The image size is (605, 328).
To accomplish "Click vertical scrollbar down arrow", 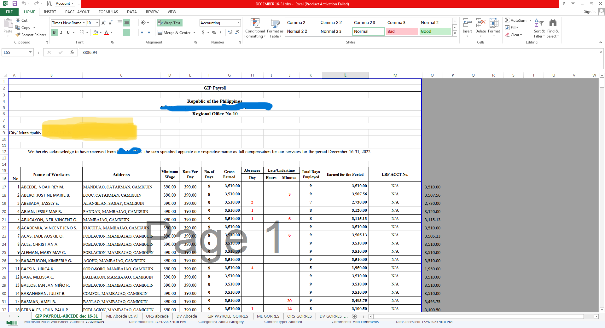I will click(602, 310).
